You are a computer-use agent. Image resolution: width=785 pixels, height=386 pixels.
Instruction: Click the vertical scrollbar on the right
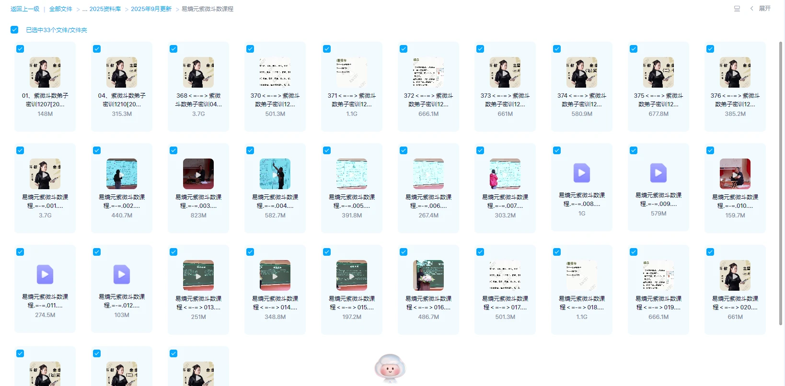click(781, 182)
